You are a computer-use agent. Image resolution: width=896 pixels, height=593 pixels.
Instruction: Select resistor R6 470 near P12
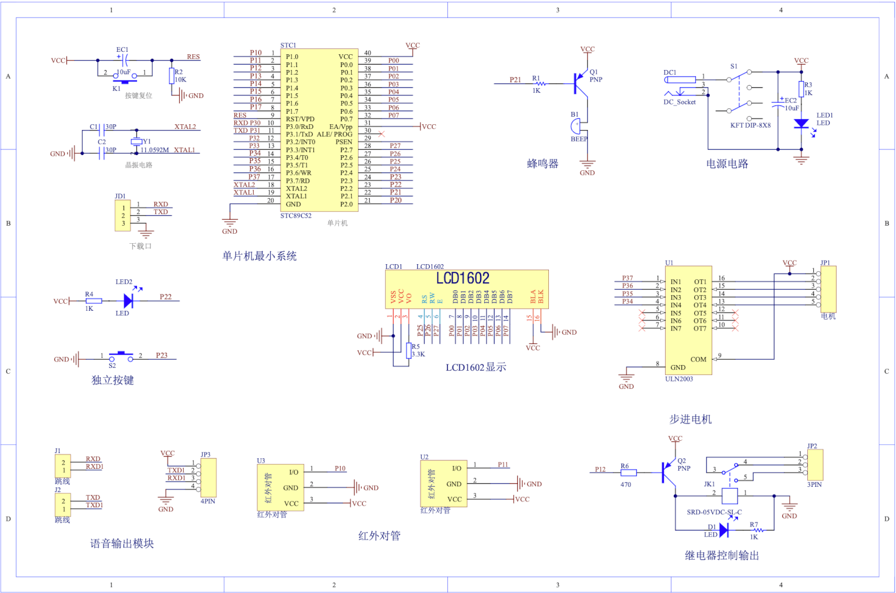click(x=628, y=472)
